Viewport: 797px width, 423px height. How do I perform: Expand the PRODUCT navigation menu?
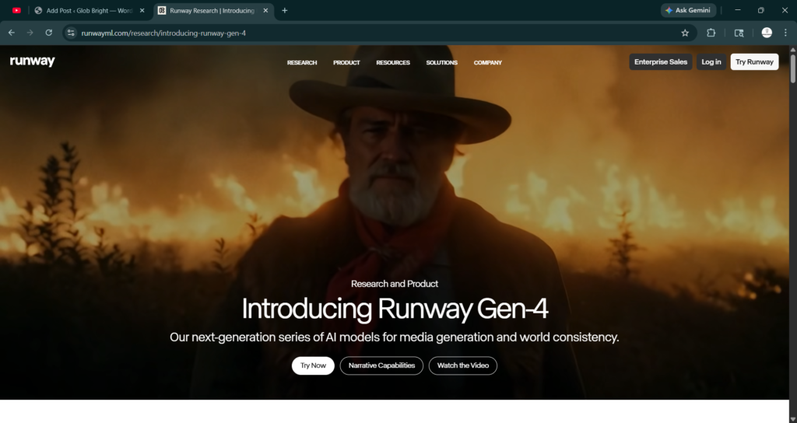346,62
